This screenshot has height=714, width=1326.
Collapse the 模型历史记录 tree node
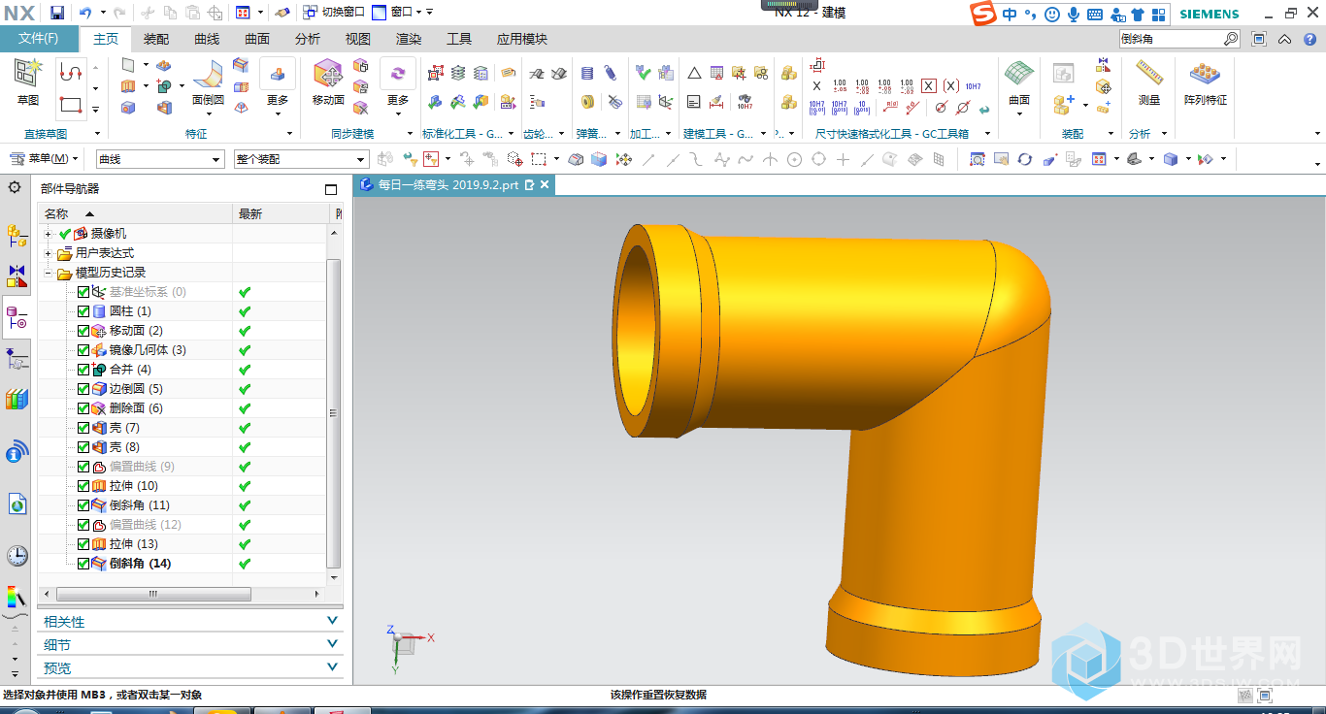tap(49, 274)
